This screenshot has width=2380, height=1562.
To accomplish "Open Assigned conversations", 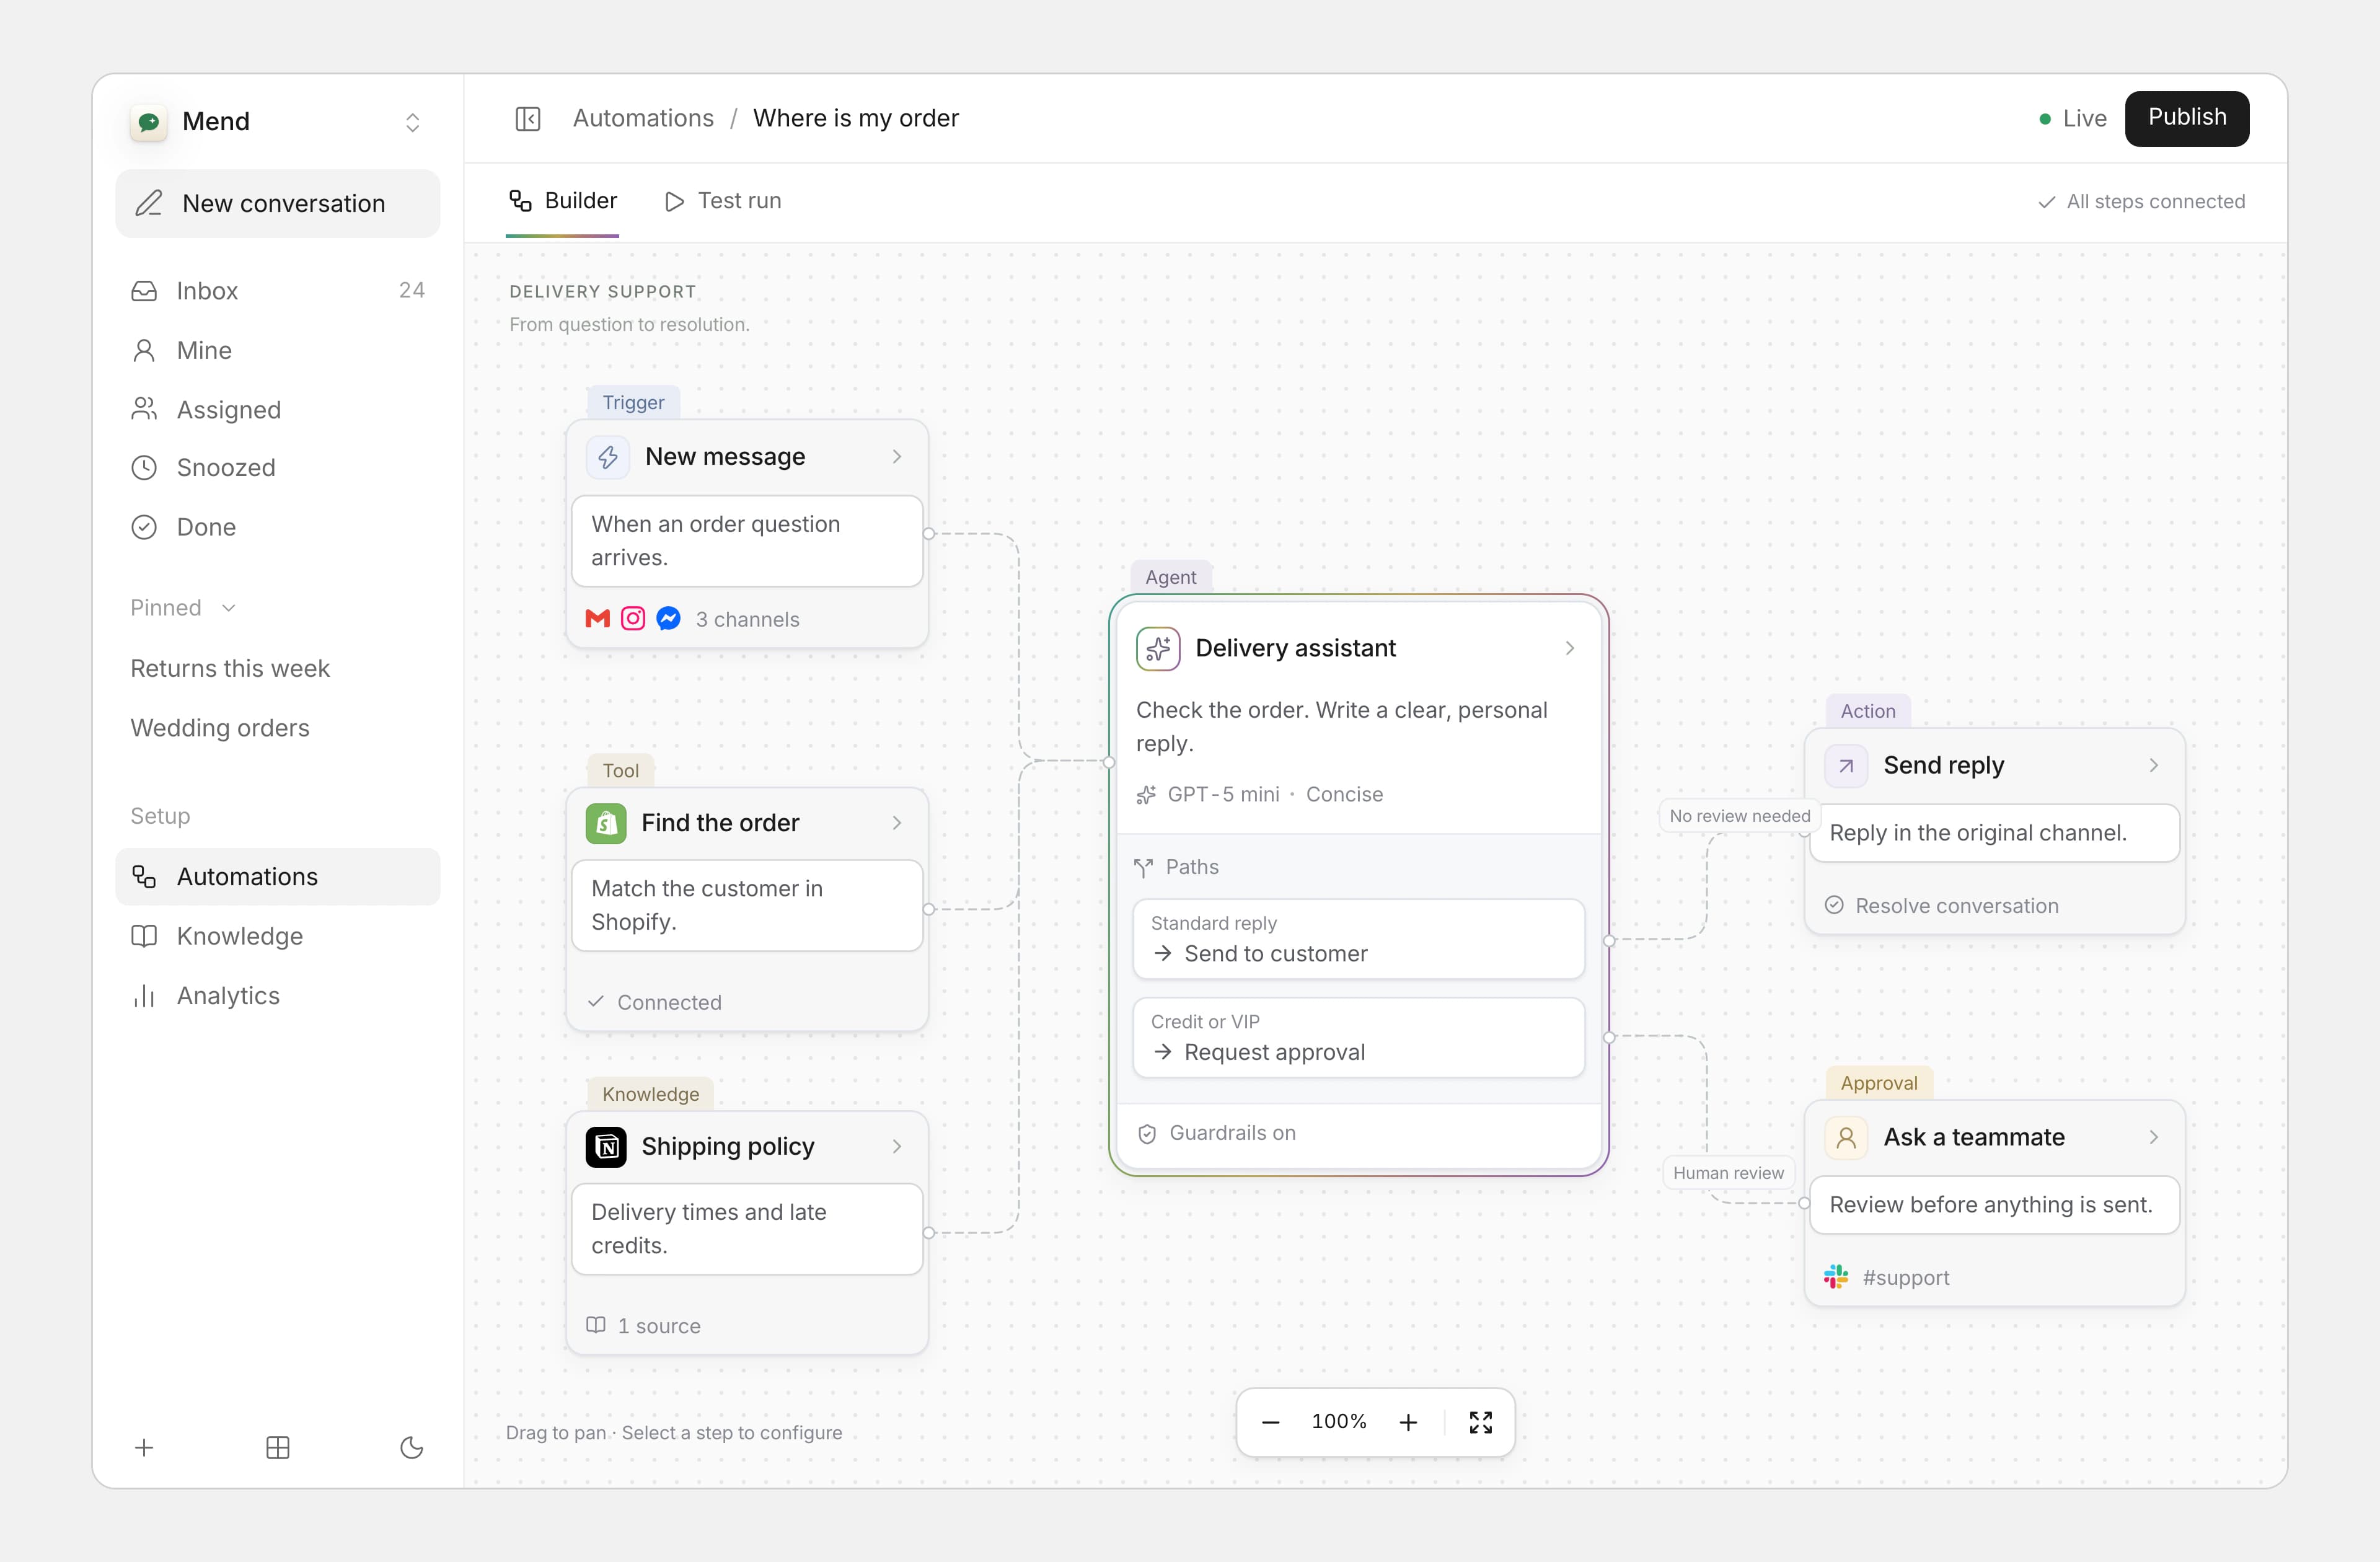I will tap(277, 409).
